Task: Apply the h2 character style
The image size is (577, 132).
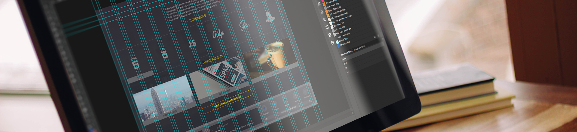Action: click(348, 72)
